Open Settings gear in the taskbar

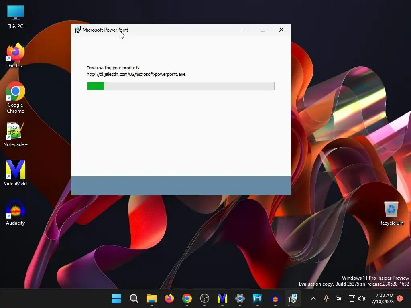[240, 298]
